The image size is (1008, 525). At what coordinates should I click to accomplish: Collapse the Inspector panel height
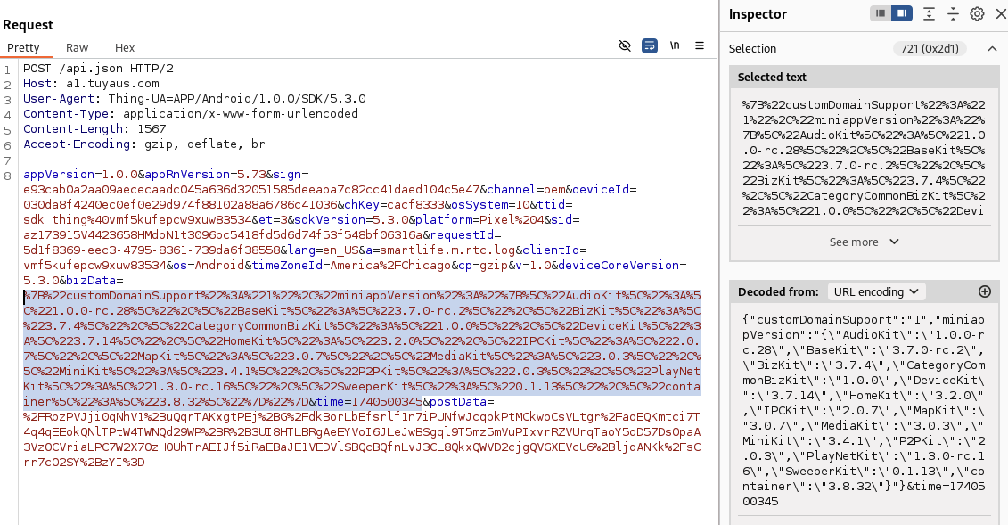953,13
